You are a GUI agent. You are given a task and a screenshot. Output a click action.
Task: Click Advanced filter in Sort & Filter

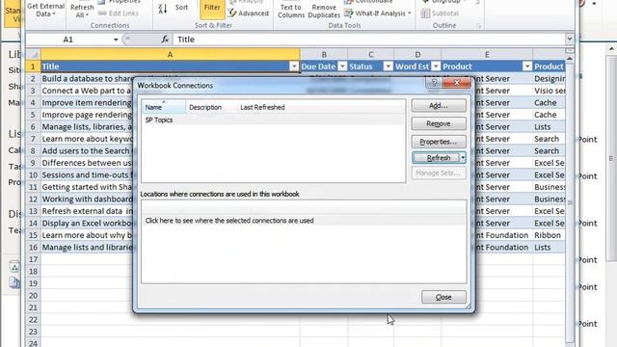tap(249, 13)
